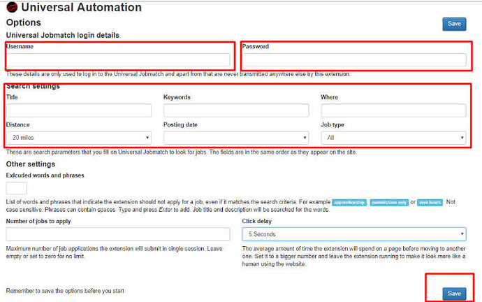Screen dimensions: 482x302
Task: Expand the Posting date dropdown
Action: pos(235,138)
